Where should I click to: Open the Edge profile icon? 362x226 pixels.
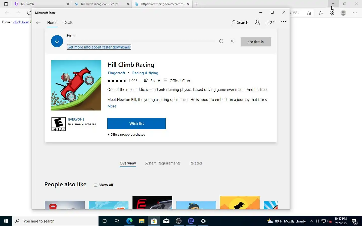click(343, 13)
